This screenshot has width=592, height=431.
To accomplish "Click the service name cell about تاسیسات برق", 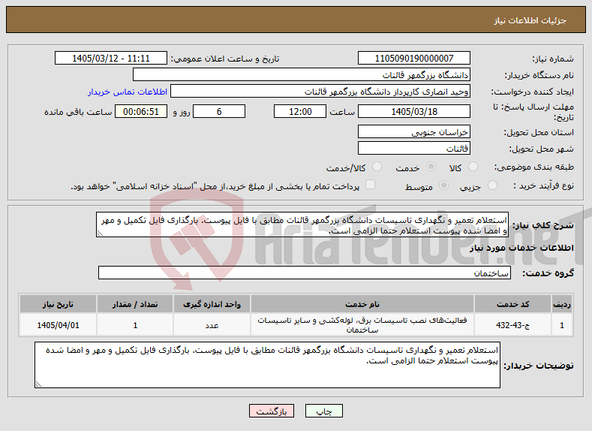I will pos(362,325).
